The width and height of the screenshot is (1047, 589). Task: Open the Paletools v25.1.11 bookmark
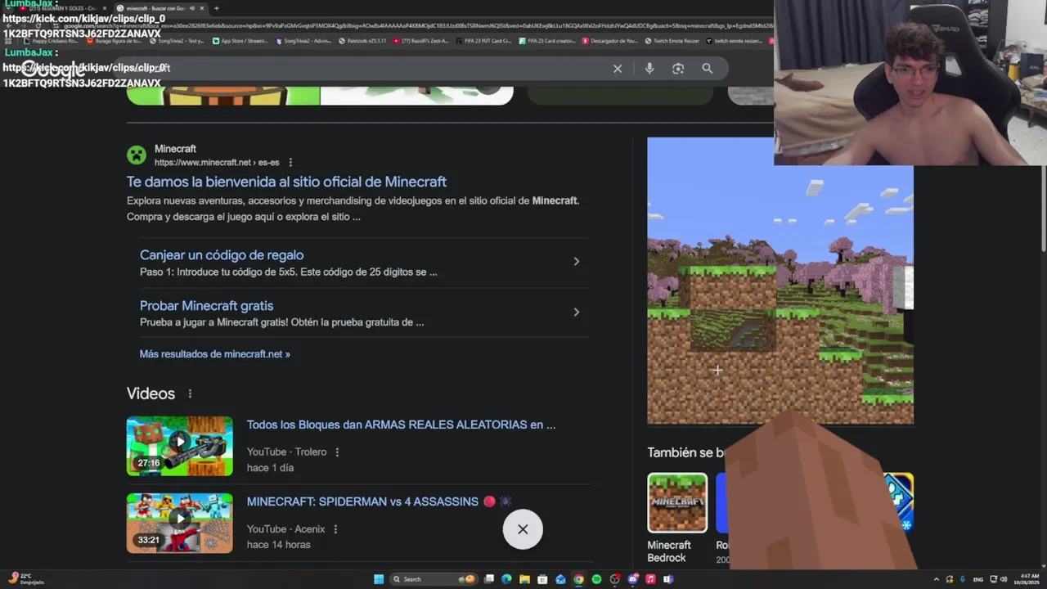pos(362,41)
